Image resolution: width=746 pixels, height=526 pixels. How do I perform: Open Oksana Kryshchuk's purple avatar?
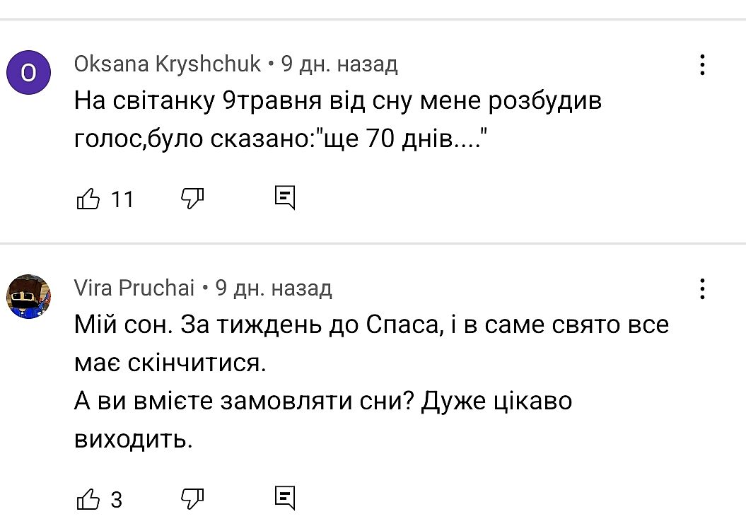[x=28, y=72]
